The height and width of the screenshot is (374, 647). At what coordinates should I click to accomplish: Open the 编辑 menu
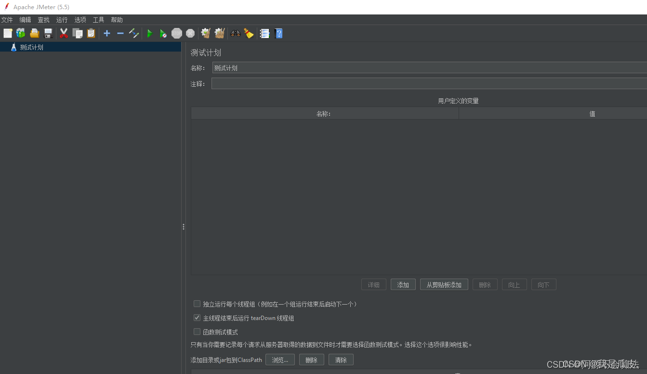click(x=25, y=20)
